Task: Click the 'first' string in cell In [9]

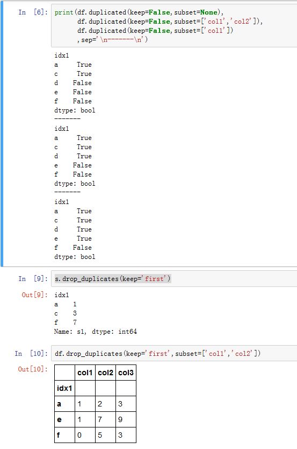Action: (x=155, y=279)
